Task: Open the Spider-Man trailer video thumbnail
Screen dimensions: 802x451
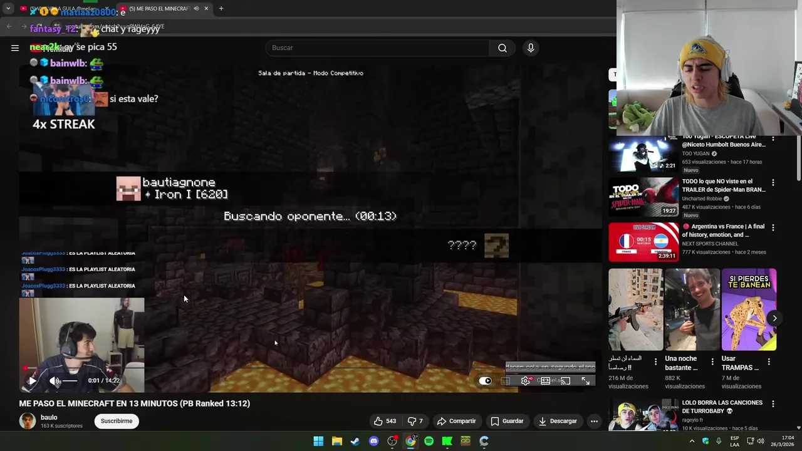Action: coord(643,197)
